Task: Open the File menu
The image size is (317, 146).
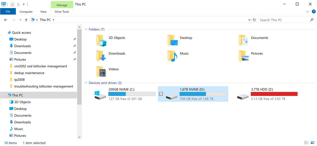Action: coord(8,11)
